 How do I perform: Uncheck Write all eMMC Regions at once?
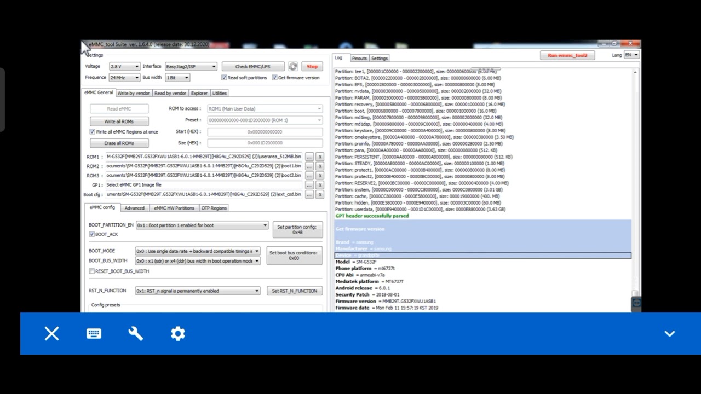tap(92, 132)
